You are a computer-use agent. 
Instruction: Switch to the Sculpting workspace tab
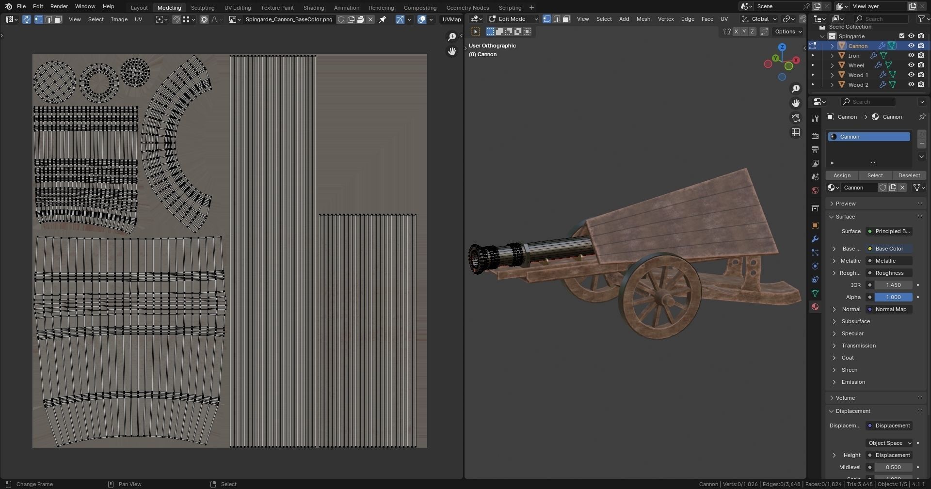pyautogui.click(x=203, y=8)
